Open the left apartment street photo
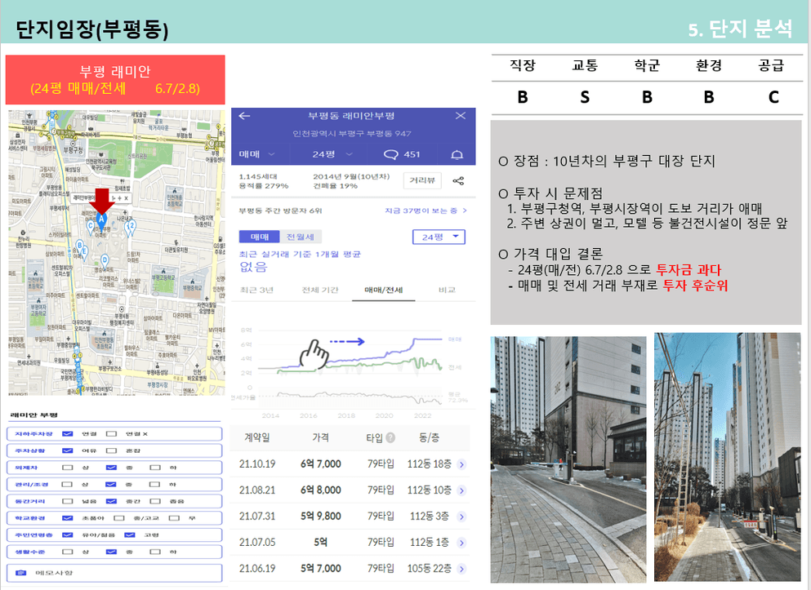This screenshot has height=590, width=811. (568, 459)
